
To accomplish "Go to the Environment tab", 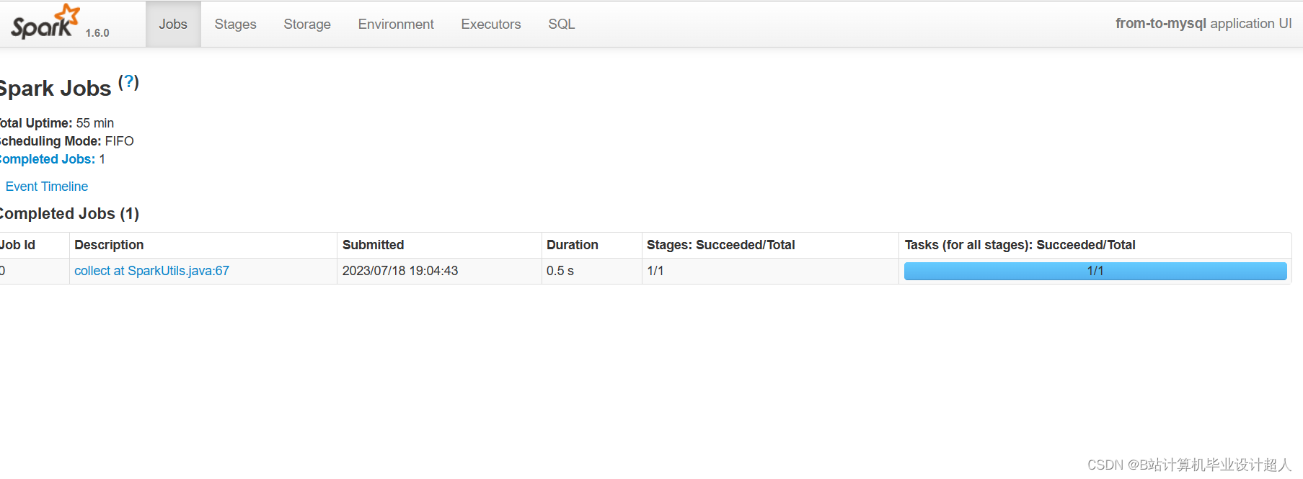I will tap(396, 24).
